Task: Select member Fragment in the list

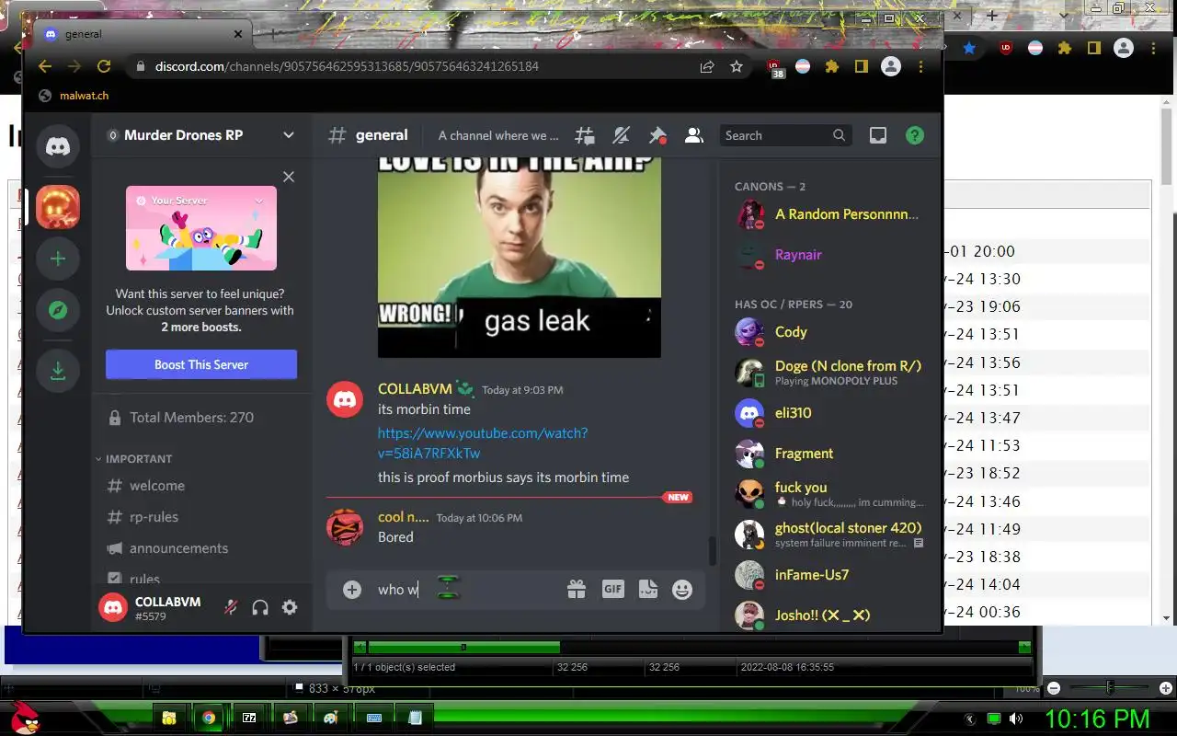Action: click(x=828, y=454)
